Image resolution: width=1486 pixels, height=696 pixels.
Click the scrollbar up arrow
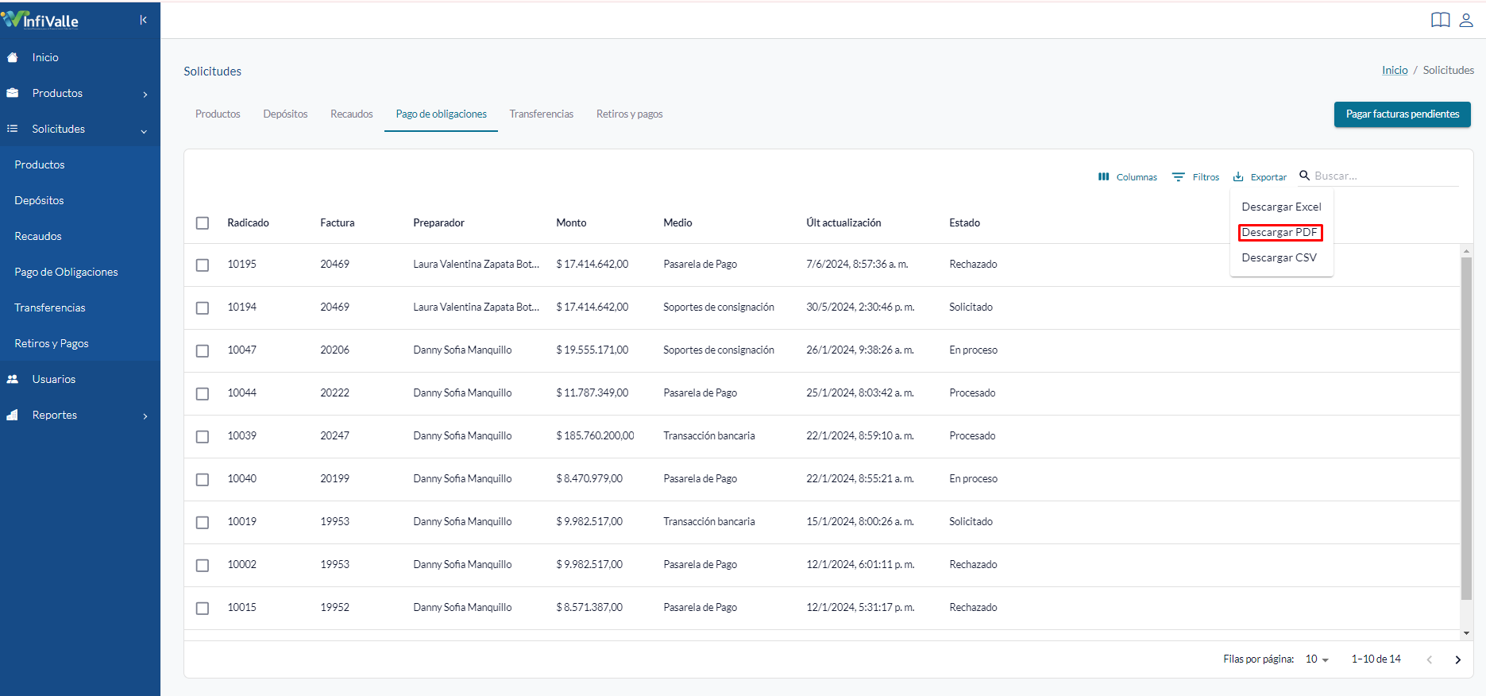point(1466,251)
